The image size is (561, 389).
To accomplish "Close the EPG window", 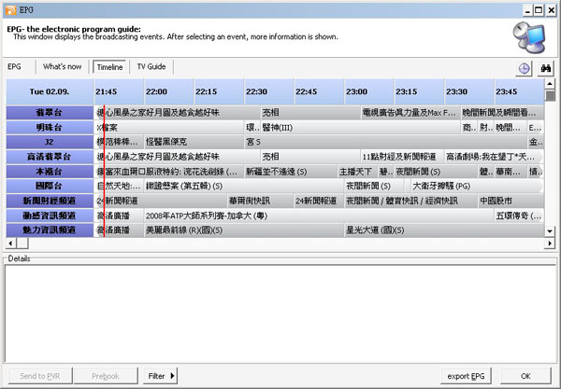I will [549, 8].
